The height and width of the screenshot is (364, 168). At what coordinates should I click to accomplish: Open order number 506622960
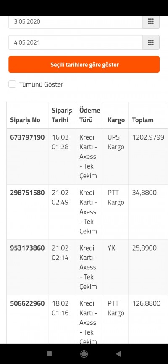[27, 303]
